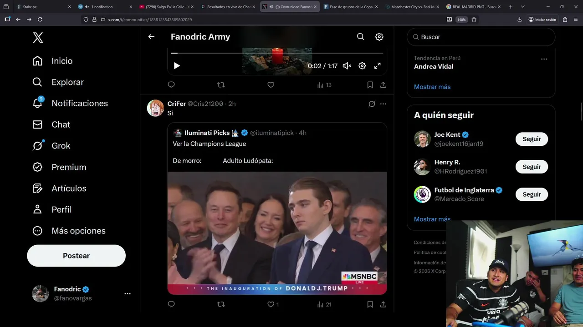Viewport: 583px width, 327px height.
Task: Reset the 140% zoom level
Action: coord(461,20)
